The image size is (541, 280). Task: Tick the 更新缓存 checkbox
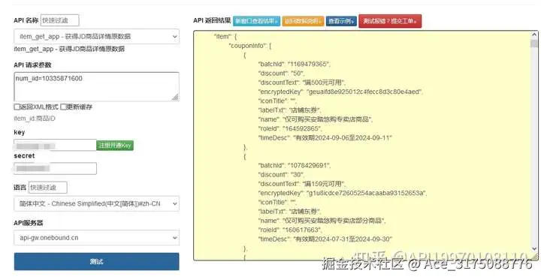(x=63, y=107)
